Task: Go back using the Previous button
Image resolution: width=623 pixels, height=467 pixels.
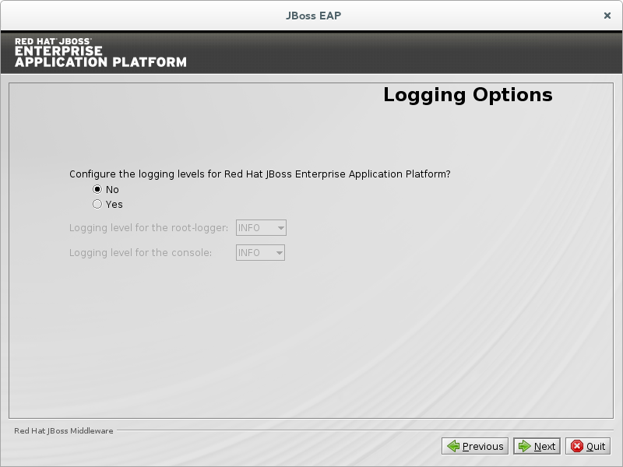Action: point(475,446)
